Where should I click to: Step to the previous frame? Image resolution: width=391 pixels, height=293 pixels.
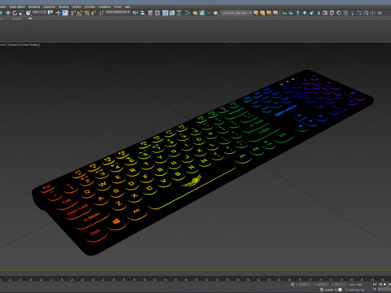coord(380,284)
